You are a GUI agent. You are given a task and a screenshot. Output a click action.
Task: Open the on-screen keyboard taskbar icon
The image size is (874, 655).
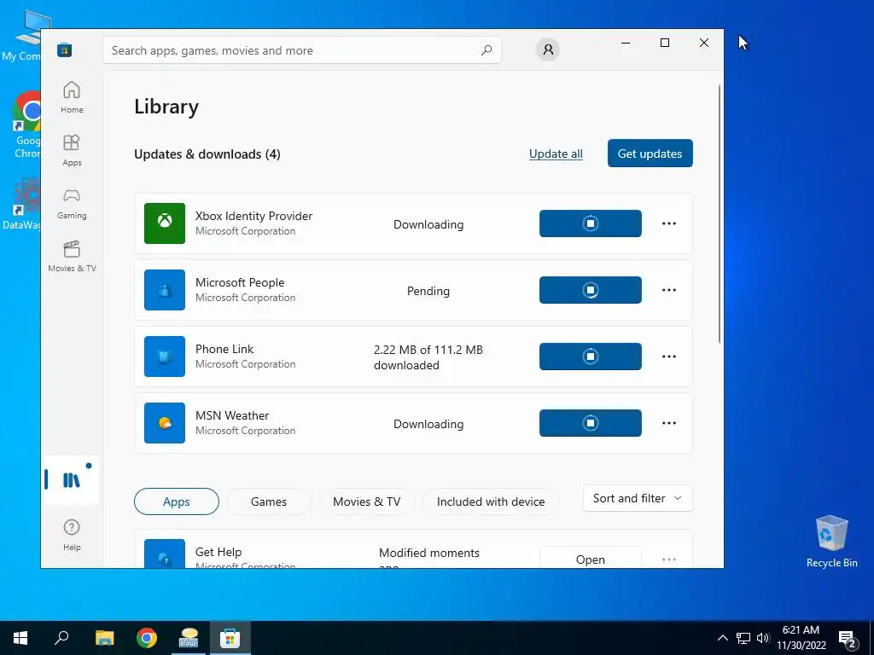tap(189, 638)
